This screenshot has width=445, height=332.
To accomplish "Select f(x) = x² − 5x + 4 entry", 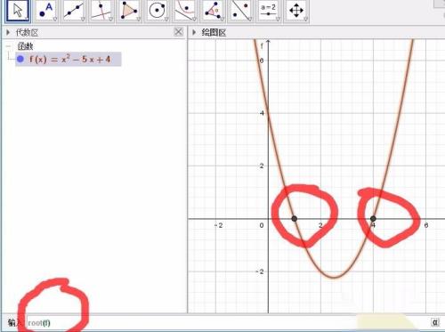I will (x=69, y=60).
